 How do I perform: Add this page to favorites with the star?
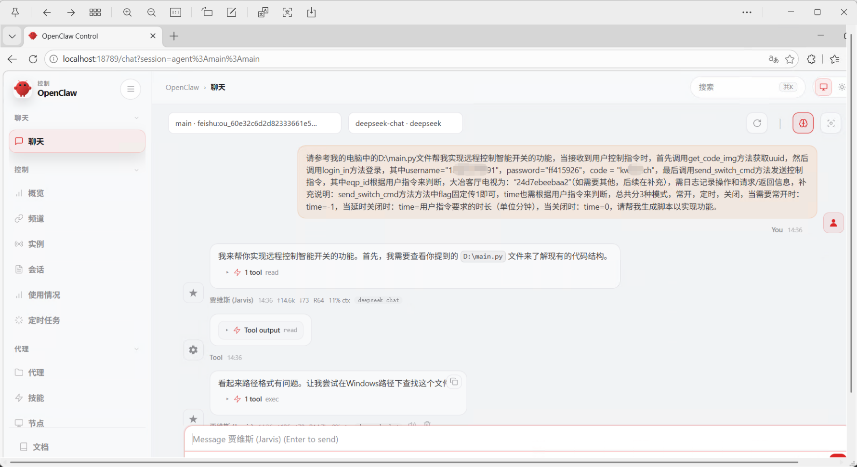790,59
